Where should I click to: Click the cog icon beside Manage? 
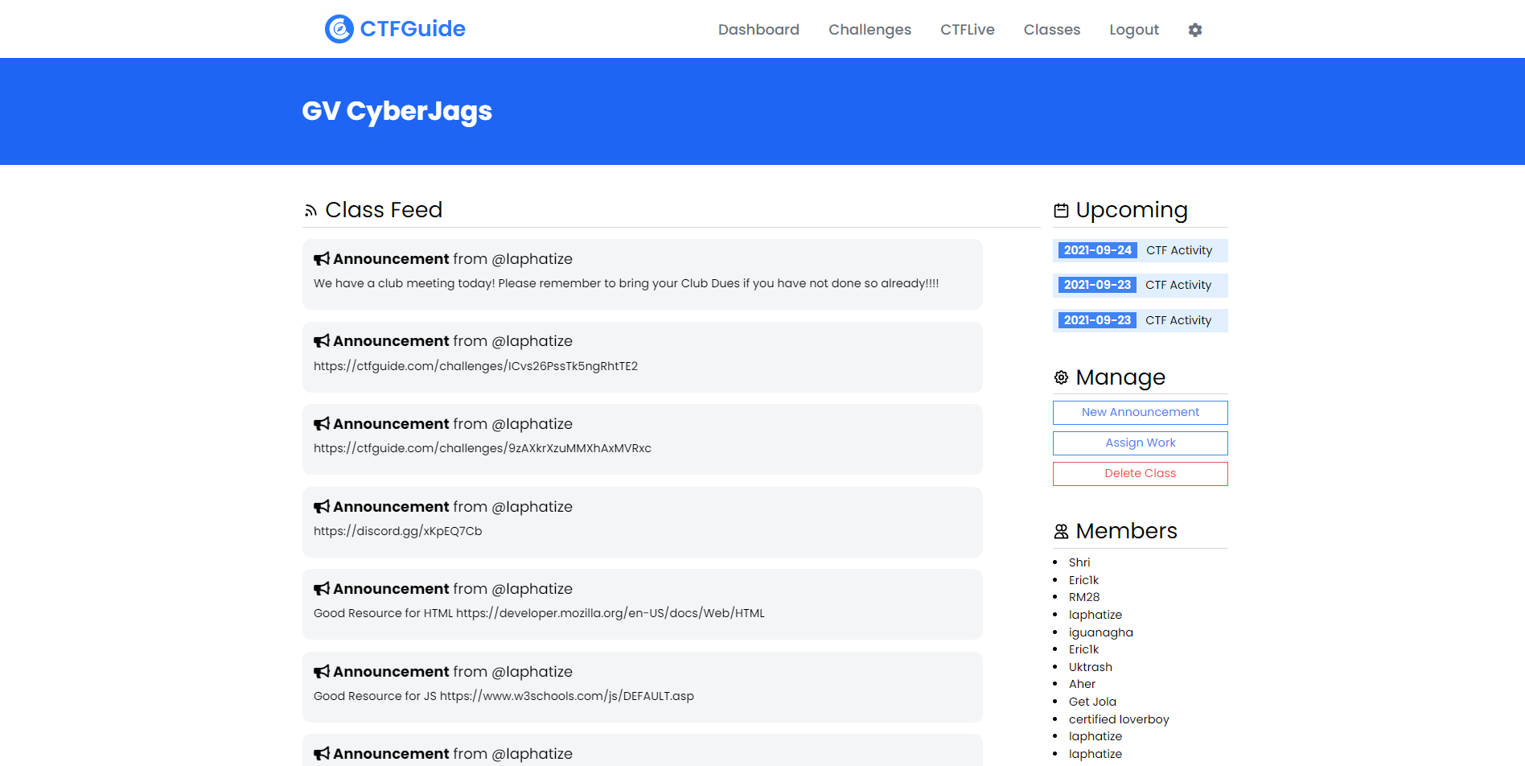pyautogui.click(x=1061, y=377)
